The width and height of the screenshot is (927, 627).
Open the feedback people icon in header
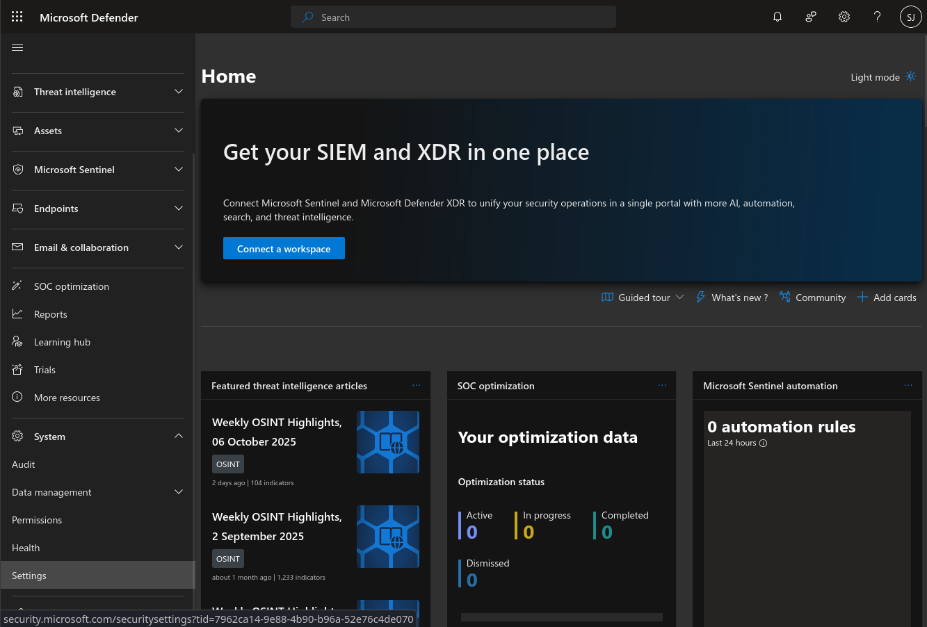click(810, 17)
